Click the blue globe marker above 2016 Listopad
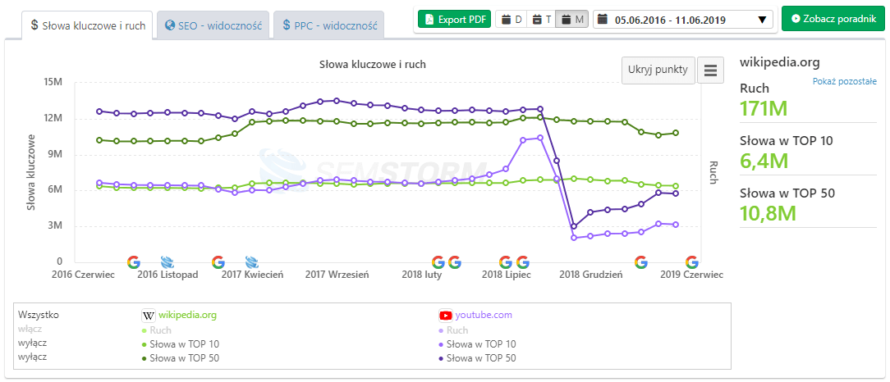Image resolution: width=890 pixels, height=382 pixels. 167,262
